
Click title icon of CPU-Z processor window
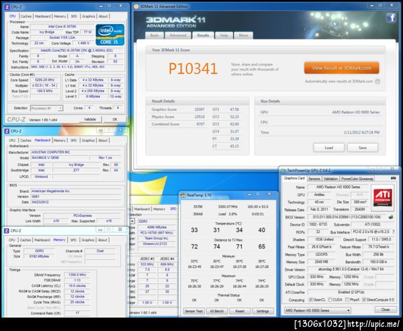click(7, 7)
